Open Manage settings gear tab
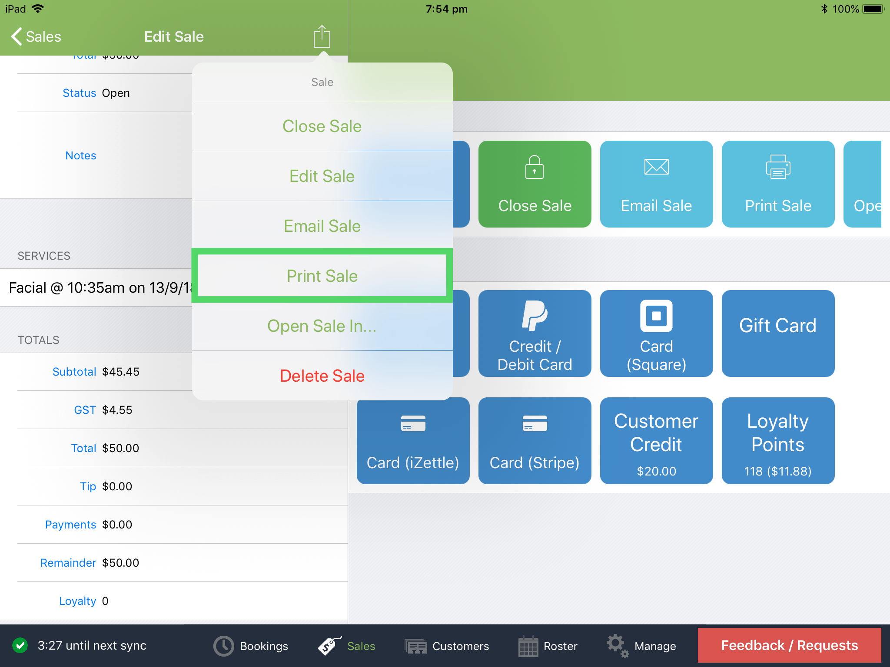Image resolution: width=890 pixels, height=667 pixels. pyautogui.click(x=641, y=646)
